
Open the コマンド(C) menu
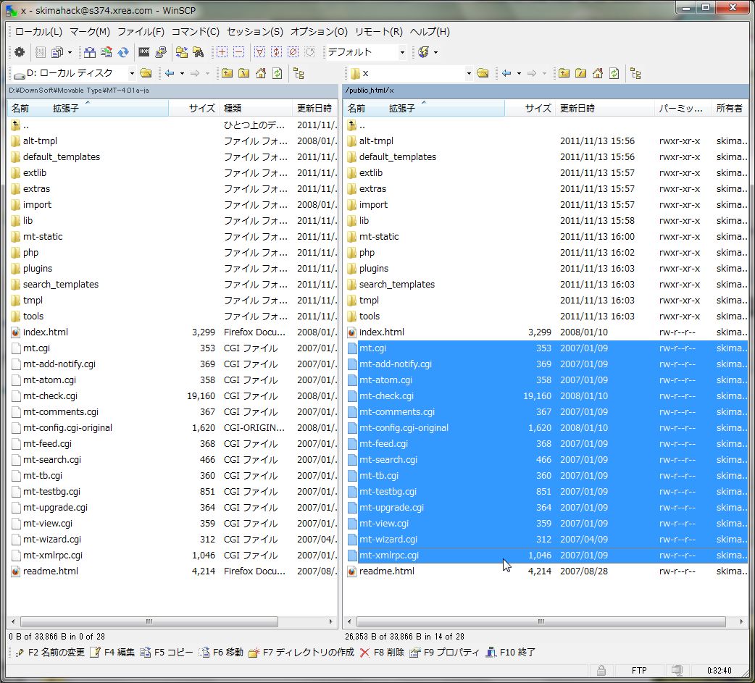tap(196, 32)
